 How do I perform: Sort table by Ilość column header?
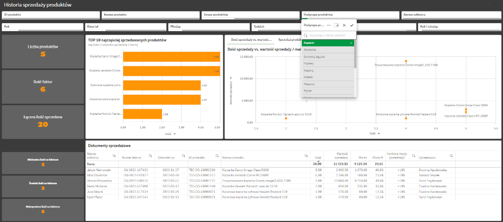pyautogui.click(x=318, y=158)
